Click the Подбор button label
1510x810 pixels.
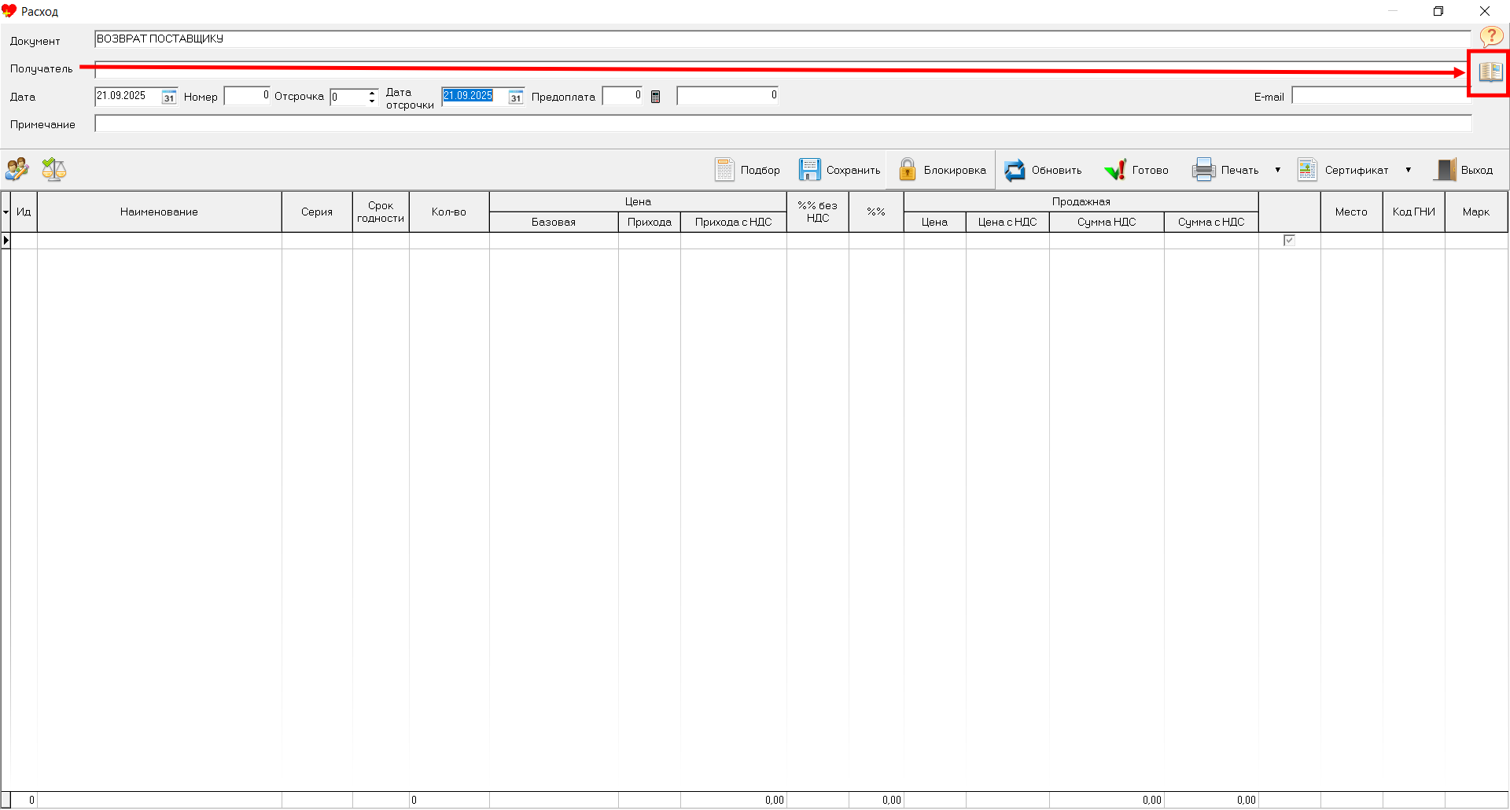tap(760, 170)
